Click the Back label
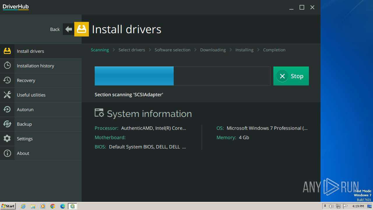The image size is (373, 210). 55,29
